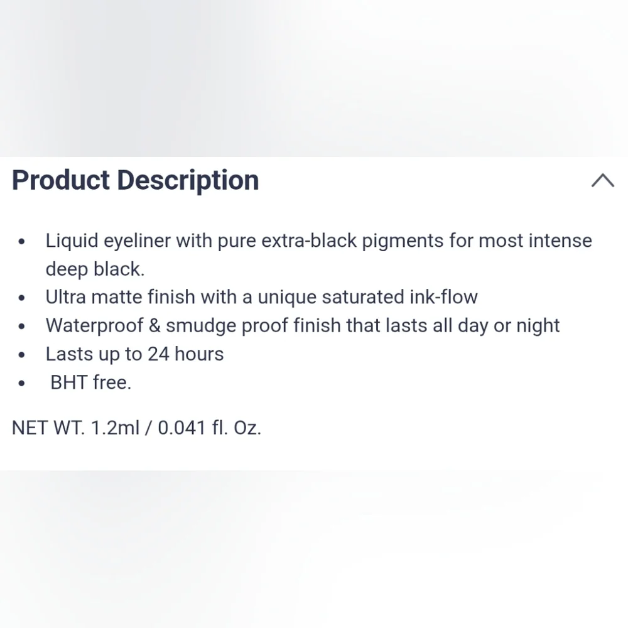Tap the Product Description section heading

[x=136, y=180]
